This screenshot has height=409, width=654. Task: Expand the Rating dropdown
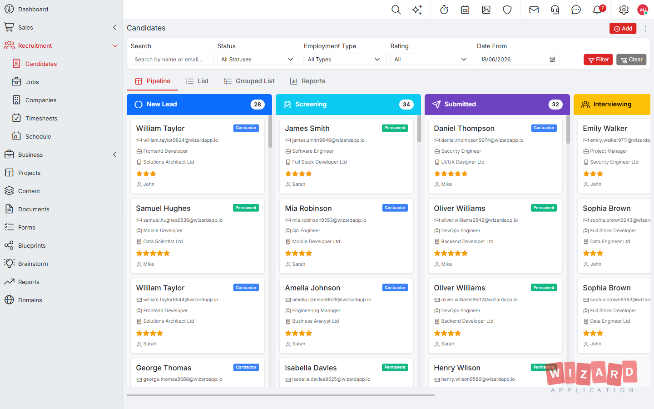[431, 60]
